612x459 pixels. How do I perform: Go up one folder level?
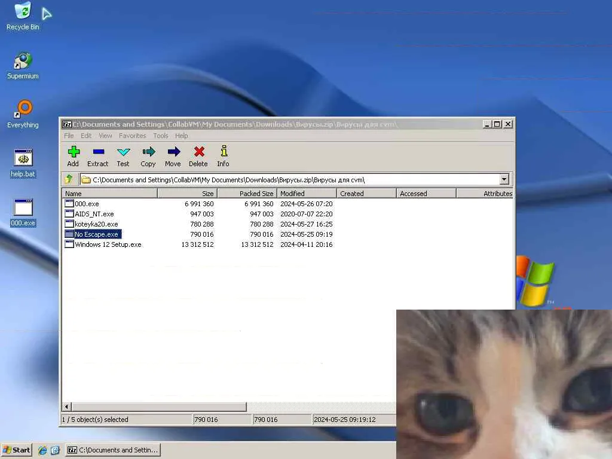pyautogui.click(x=69, y=179)
